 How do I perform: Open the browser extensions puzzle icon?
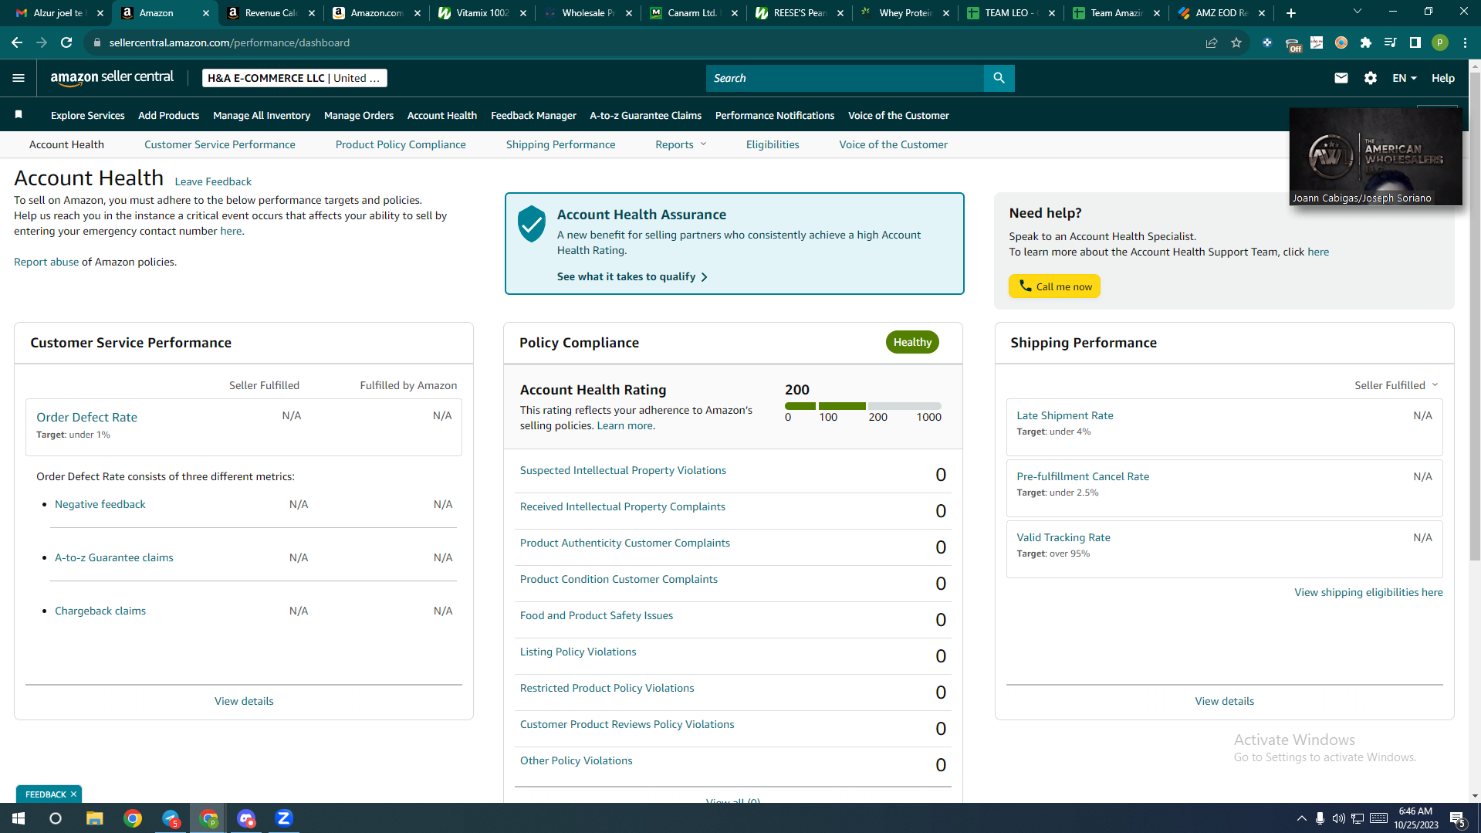pyautogui.click(x=1366, y=42)
